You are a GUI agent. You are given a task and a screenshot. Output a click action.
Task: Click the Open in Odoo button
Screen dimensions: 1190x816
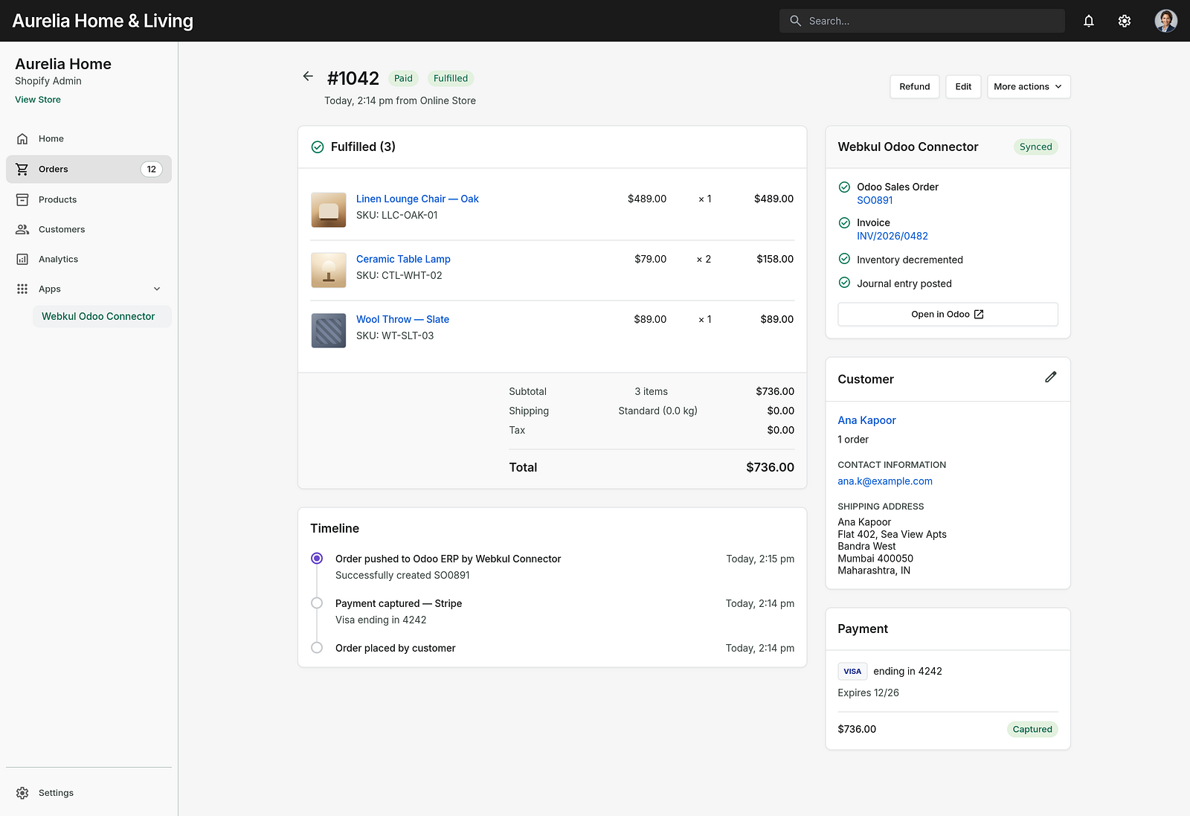coord(948,314)
